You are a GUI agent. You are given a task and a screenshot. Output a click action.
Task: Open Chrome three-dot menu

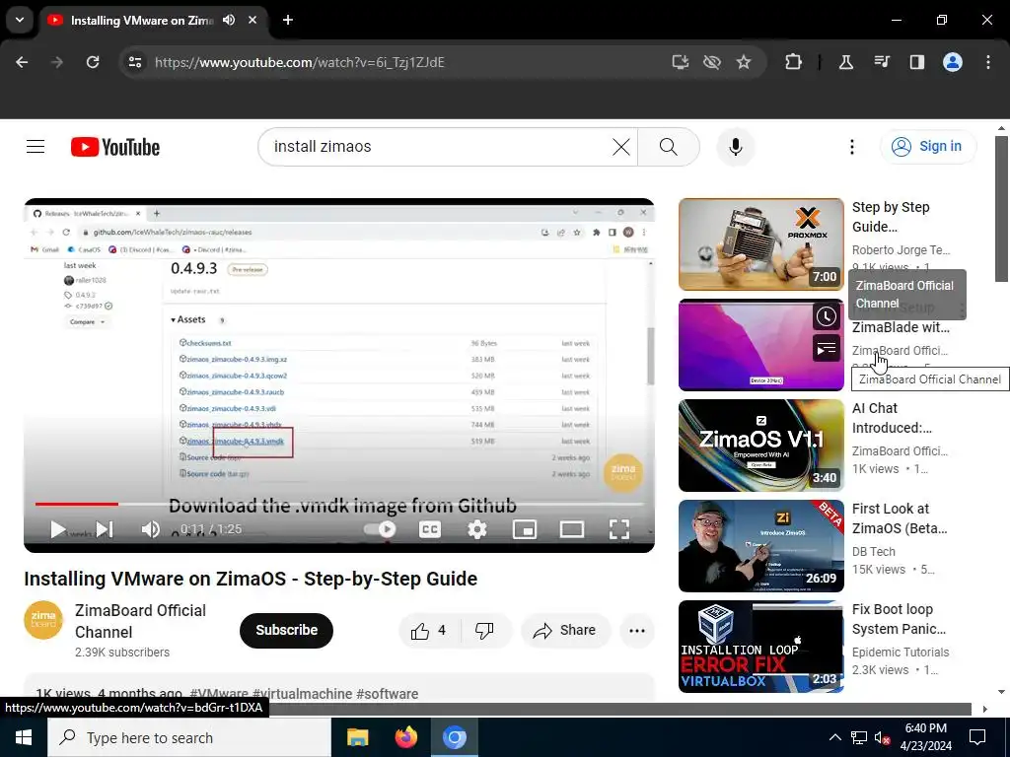pyautogui.click(x=988, y=62)
